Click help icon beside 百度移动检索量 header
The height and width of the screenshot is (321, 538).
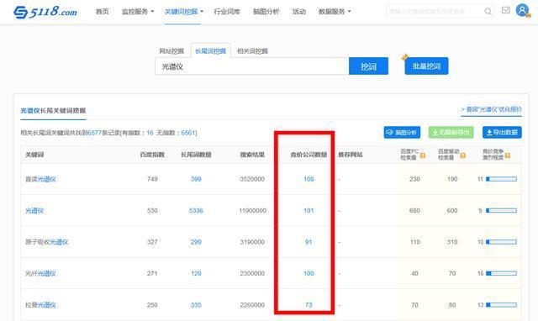(462, 155)
